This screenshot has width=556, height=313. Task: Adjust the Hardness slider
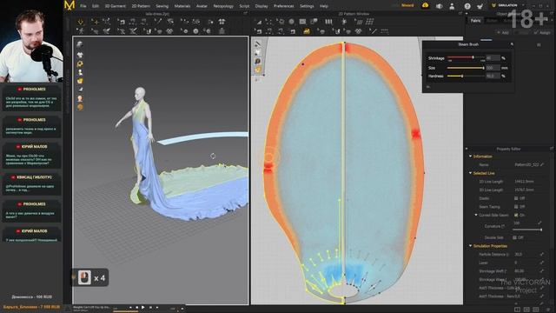tap(466, 76)
